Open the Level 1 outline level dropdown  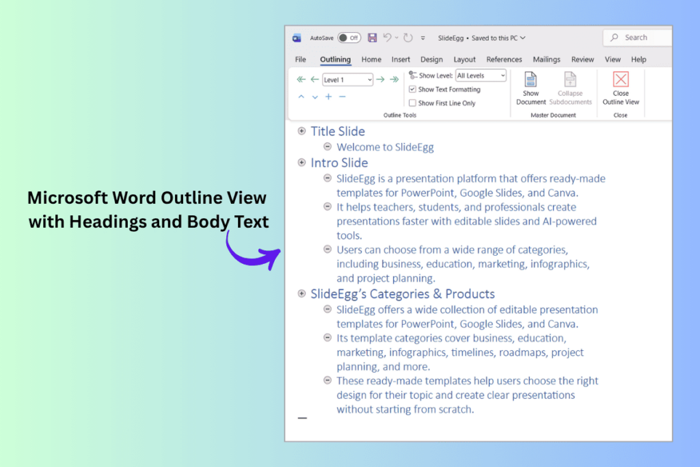[x=347, y=79]
